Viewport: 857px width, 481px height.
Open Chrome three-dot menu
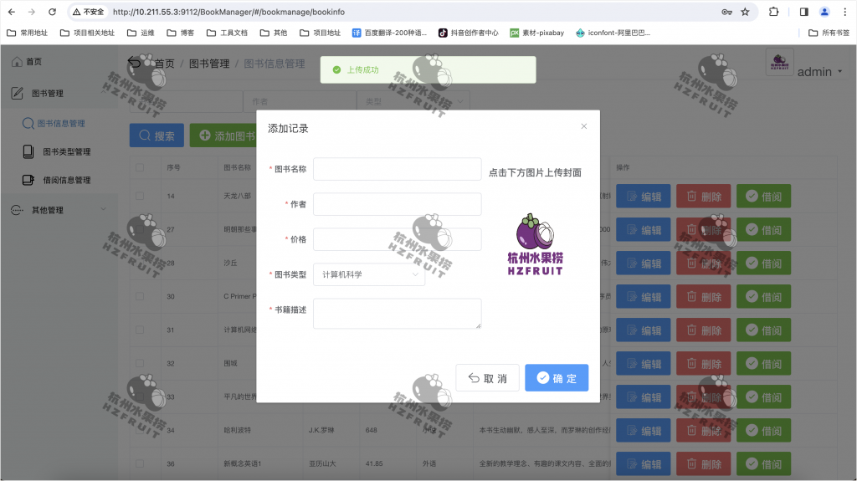click(844, 12)
